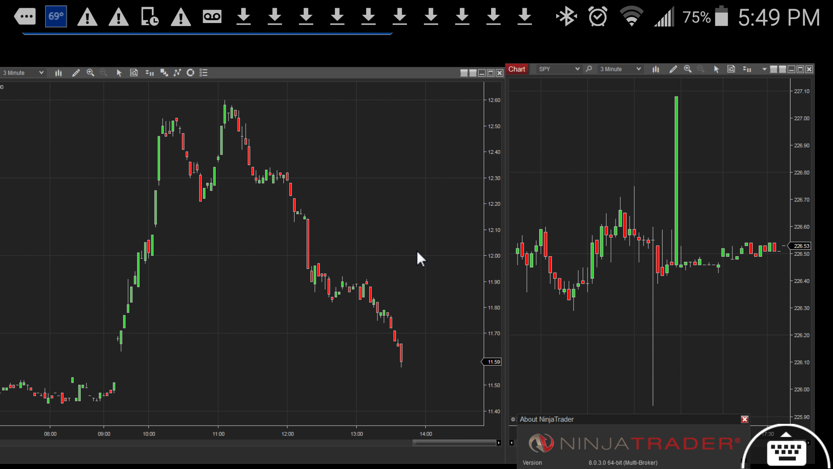
Task: Click the reload circular arrow icon in left chart
Action: pyautogui.click(x=190, y=73)
